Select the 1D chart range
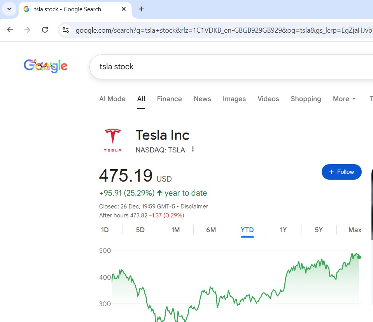Screen dimensions: 373x322 (x=105, y=230)
